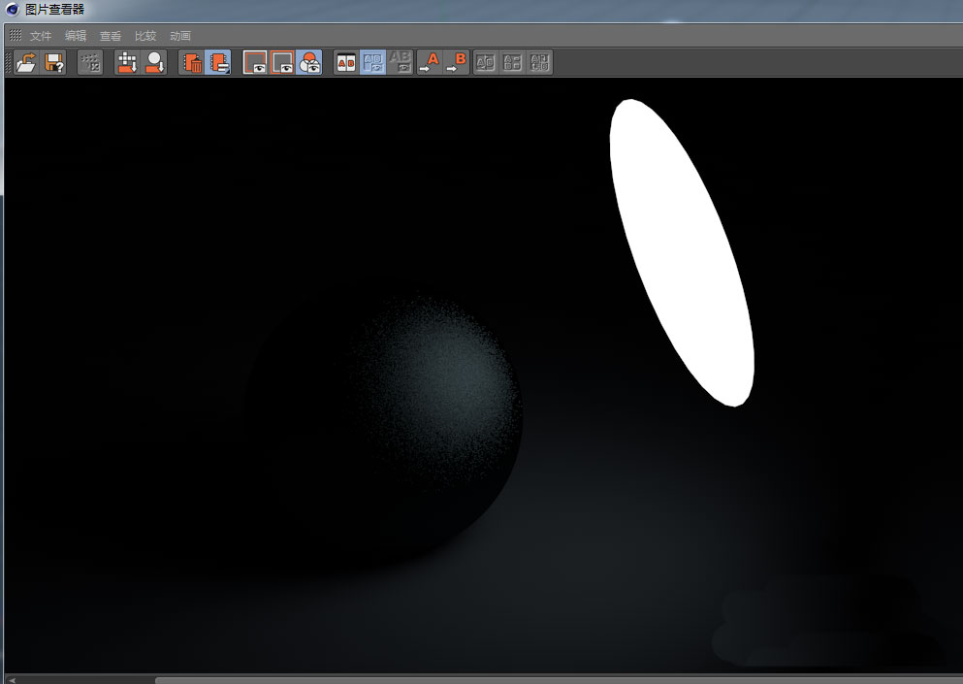The image size is (963, 684).
Task: Open the 动画 menu
Action: [179, 35]
